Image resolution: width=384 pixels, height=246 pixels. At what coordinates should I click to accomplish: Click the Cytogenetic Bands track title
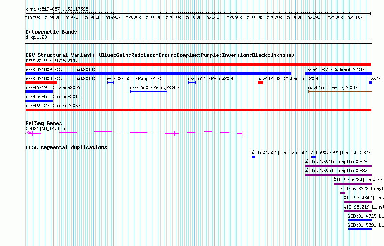[51, 32]
